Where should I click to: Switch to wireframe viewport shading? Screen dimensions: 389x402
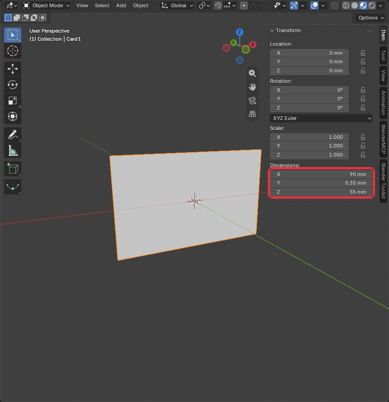point(346,5)
